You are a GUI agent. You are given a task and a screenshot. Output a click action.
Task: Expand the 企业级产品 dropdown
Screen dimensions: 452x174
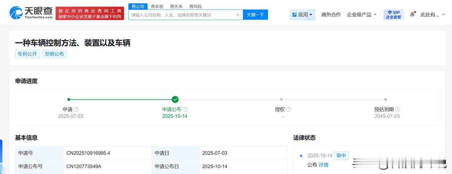click(x=362, y=15)
